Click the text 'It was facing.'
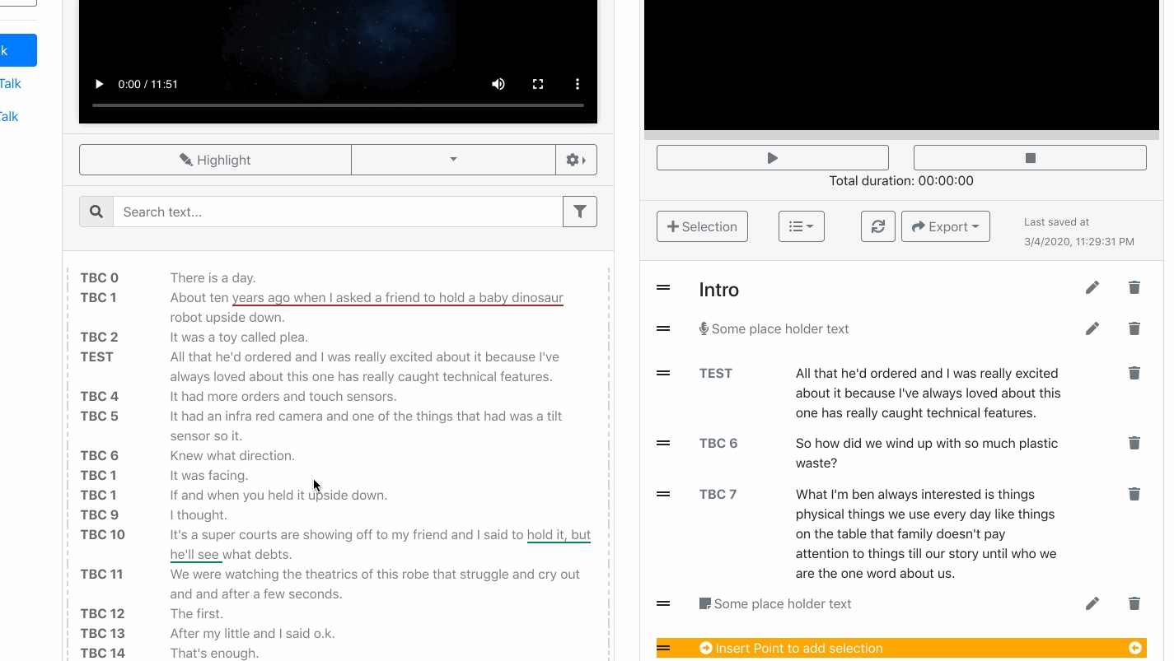The height and width of the screenshot is (661, 1174). 208,476
